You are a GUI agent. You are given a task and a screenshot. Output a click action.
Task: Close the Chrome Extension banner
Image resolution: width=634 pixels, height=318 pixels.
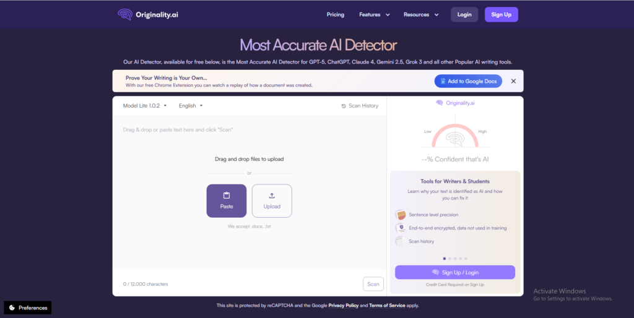point(513,81)
